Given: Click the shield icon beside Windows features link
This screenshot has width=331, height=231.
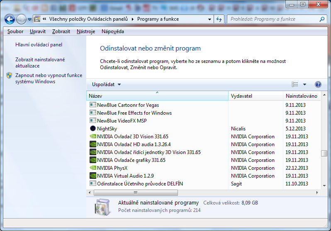Looking at the screenshot, I should tap(9, 75).
